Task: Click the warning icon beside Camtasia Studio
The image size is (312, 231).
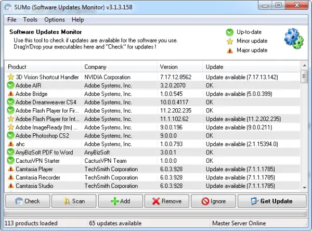Action: [11, 186]
